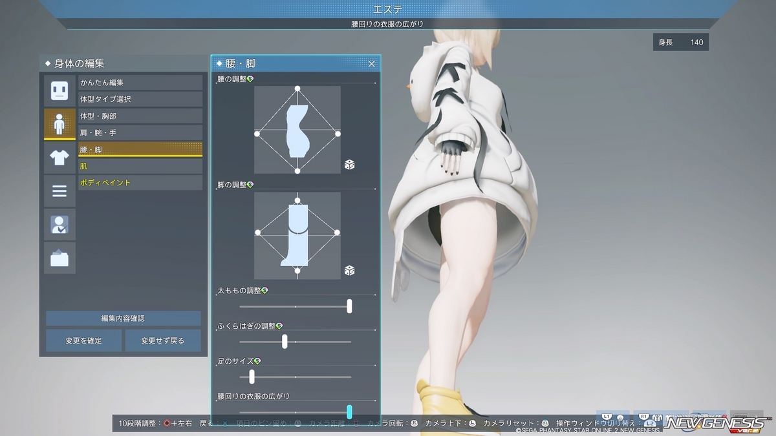
Task: Open 肩・腕・手 menu item
Action: [140, 132]
